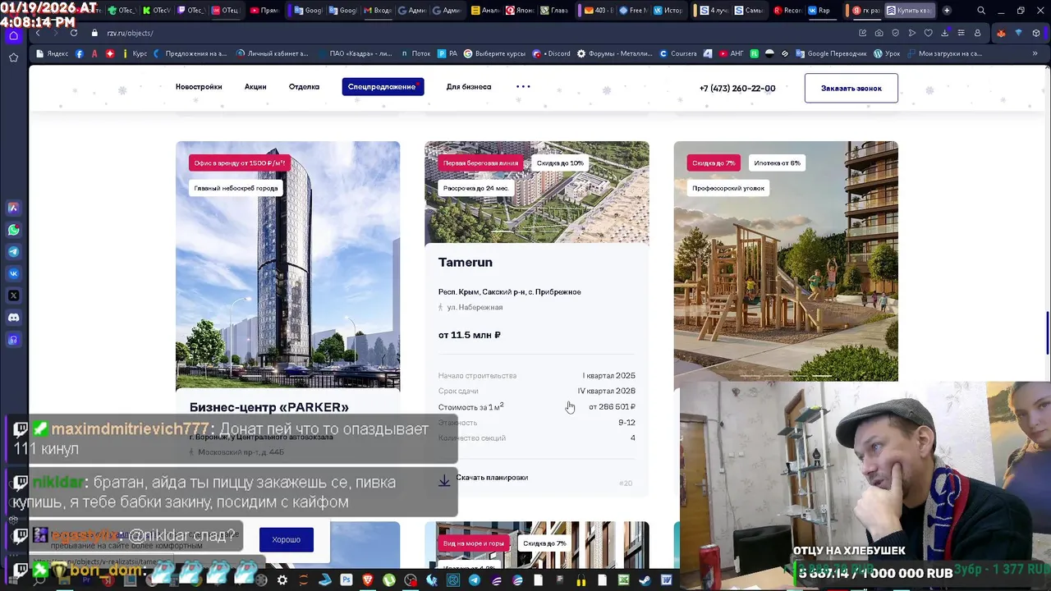Click the price от 11.5 млн ₽
1051x591 pixels.
470,335
